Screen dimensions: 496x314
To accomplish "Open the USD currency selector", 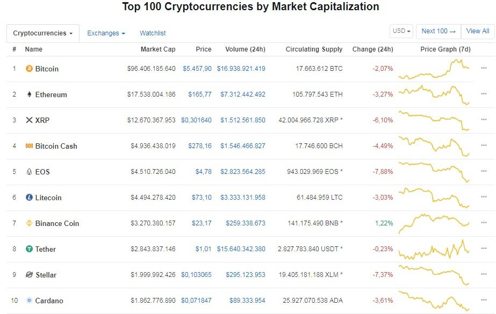I will pyautogui.click(x=401, y=31).
